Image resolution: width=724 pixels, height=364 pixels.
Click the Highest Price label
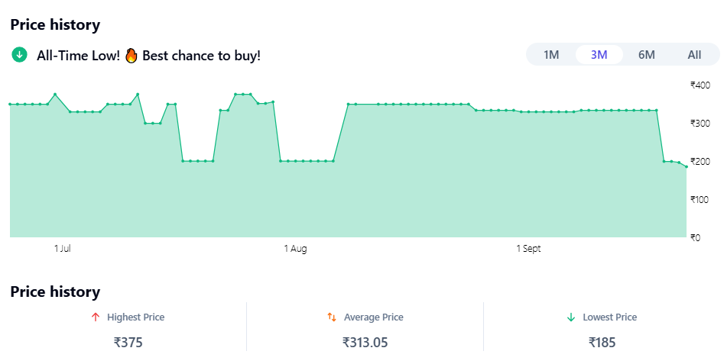pos(135,317)
